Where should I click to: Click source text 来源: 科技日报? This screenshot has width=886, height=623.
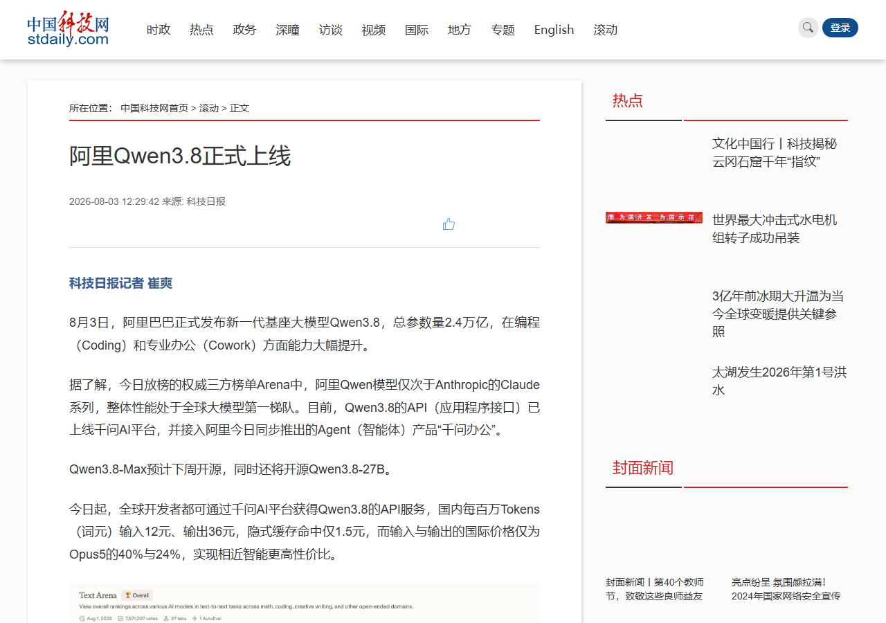coord(194,201)
